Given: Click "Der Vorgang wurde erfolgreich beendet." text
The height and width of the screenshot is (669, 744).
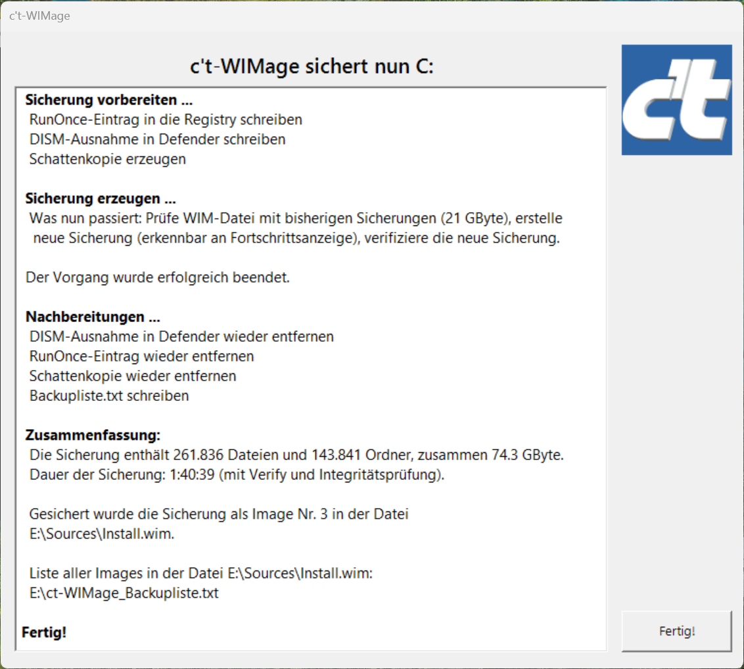Looking at the screenshot, I should (x=158, y=277).
